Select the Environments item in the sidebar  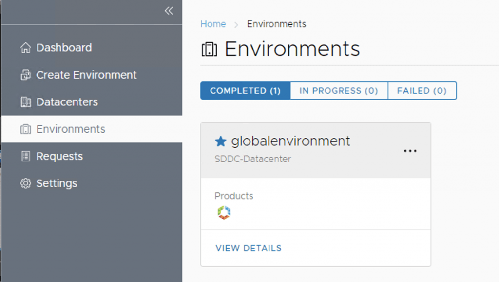pos(71,129)
